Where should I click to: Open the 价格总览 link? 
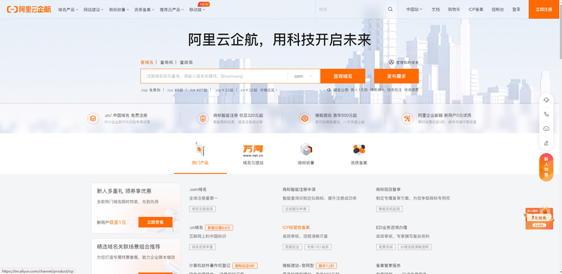[269, 90]
